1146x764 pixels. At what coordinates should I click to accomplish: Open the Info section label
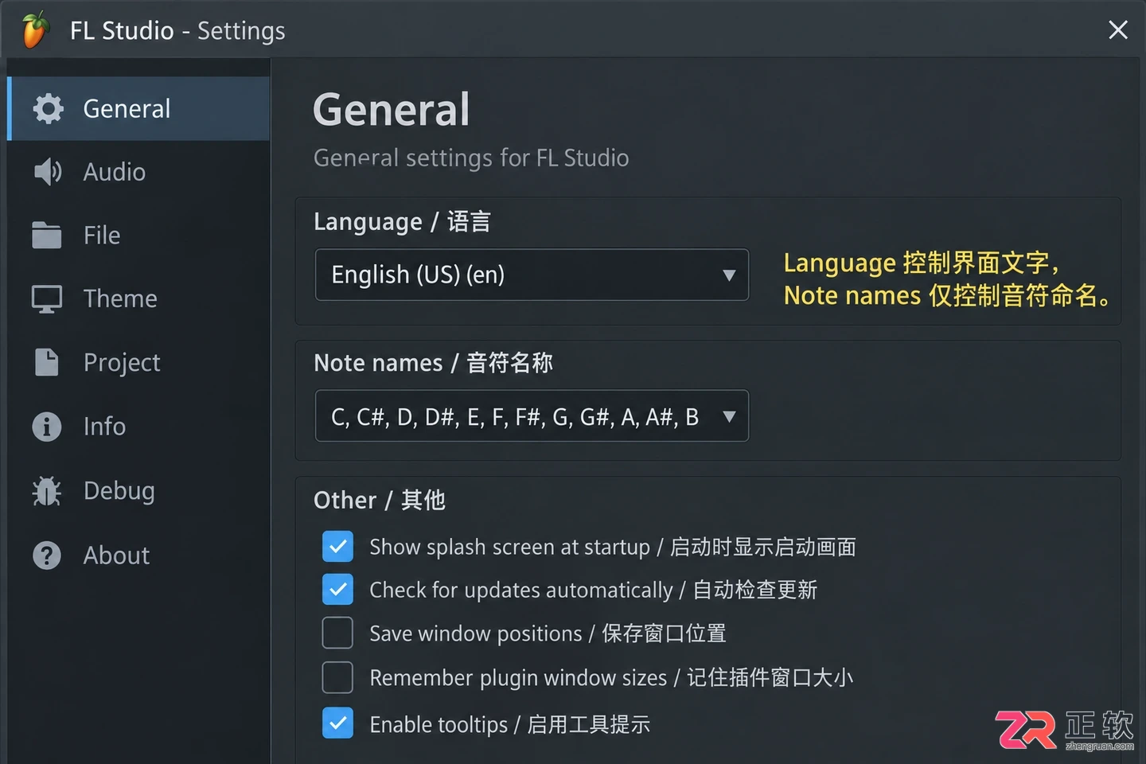click(104, 427)
